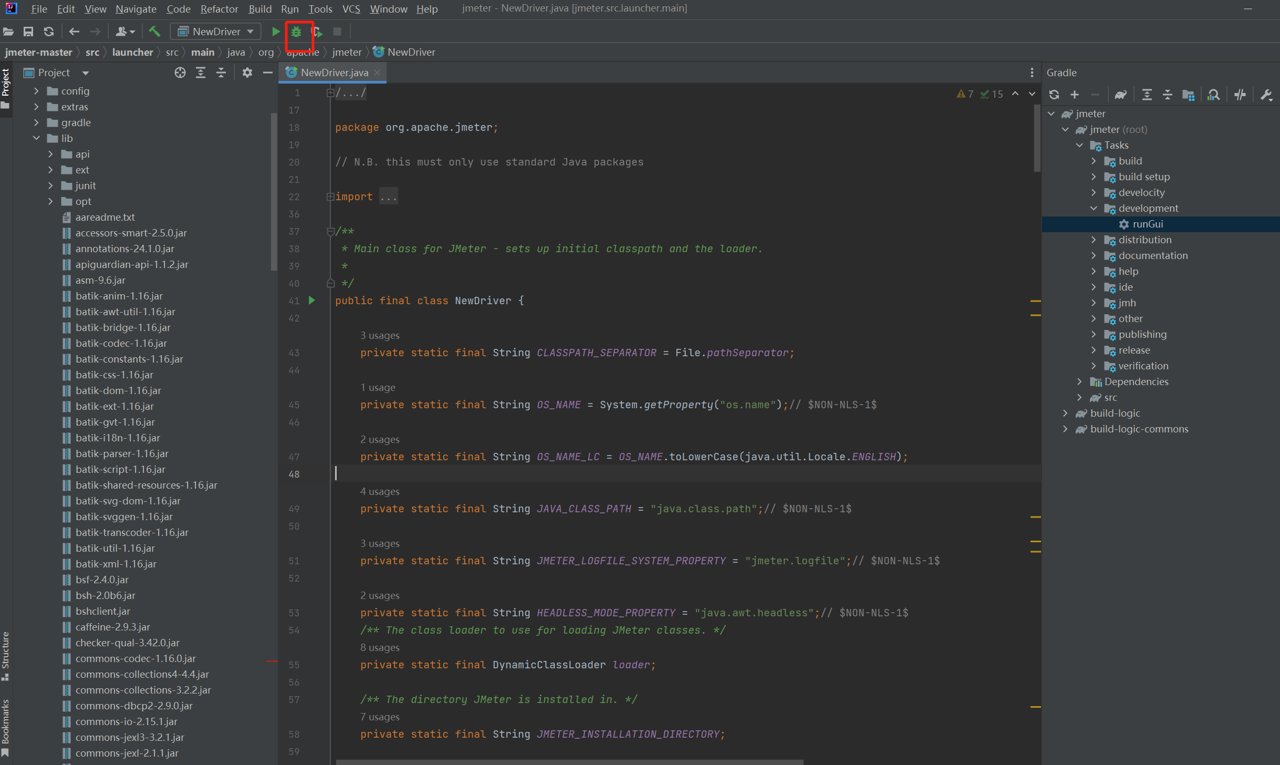
Task: Click the launcher breadcrumb in navigation bar
Action: 132,52
